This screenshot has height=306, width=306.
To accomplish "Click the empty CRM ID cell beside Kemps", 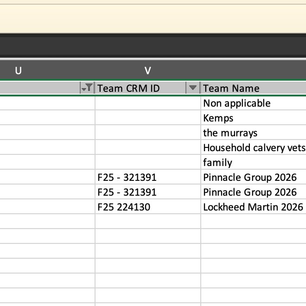I will (147, 118).
